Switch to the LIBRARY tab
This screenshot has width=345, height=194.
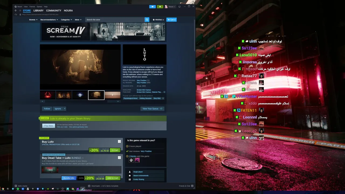click(38, 11)
